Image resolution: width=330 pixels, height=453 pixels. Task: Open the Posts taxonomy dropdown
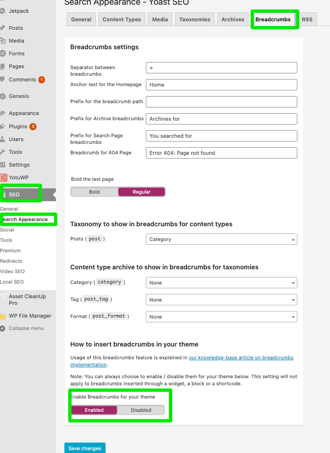coord(221,239)
